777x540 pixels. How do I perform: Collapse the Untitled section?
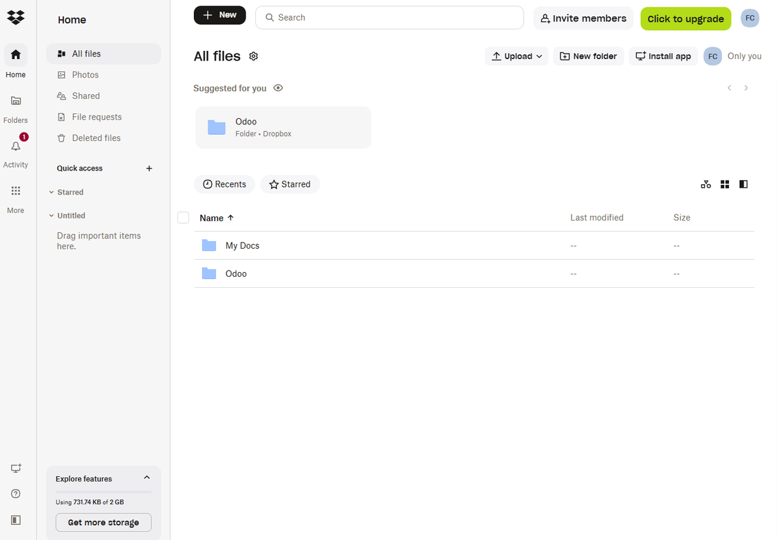[52, 216]
